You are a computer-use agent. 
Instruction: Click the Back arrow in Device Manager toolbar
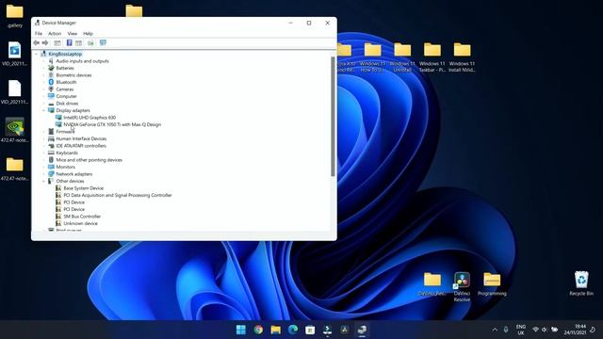click(37, 42)
